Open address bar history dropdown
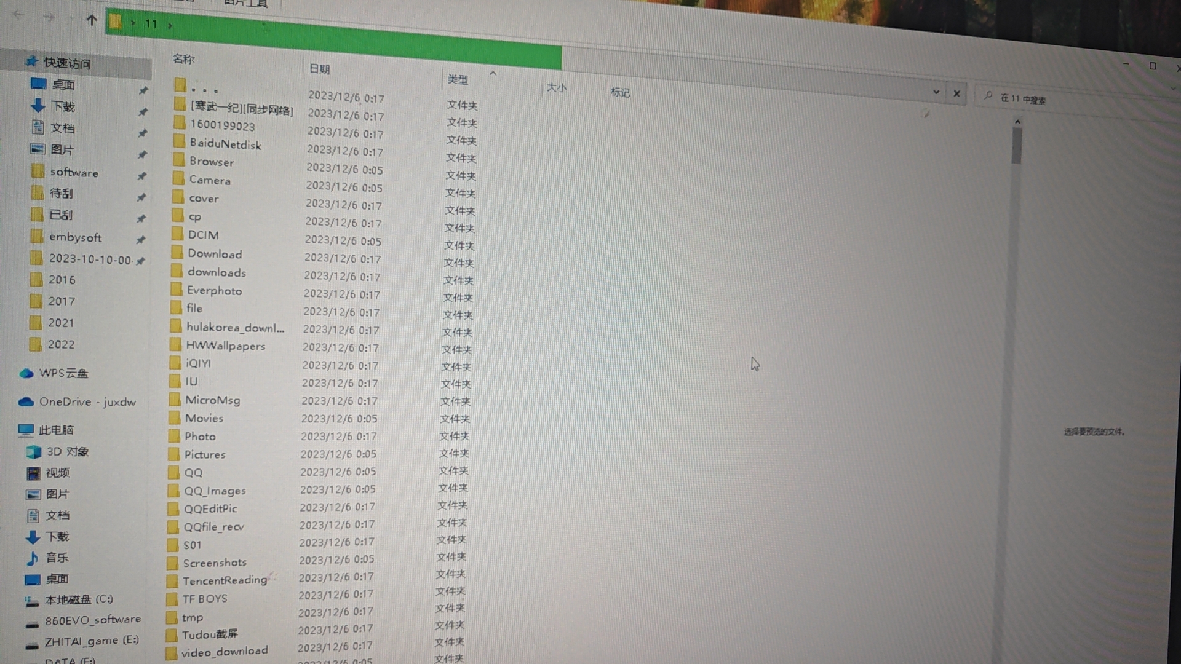 point(936,92)
